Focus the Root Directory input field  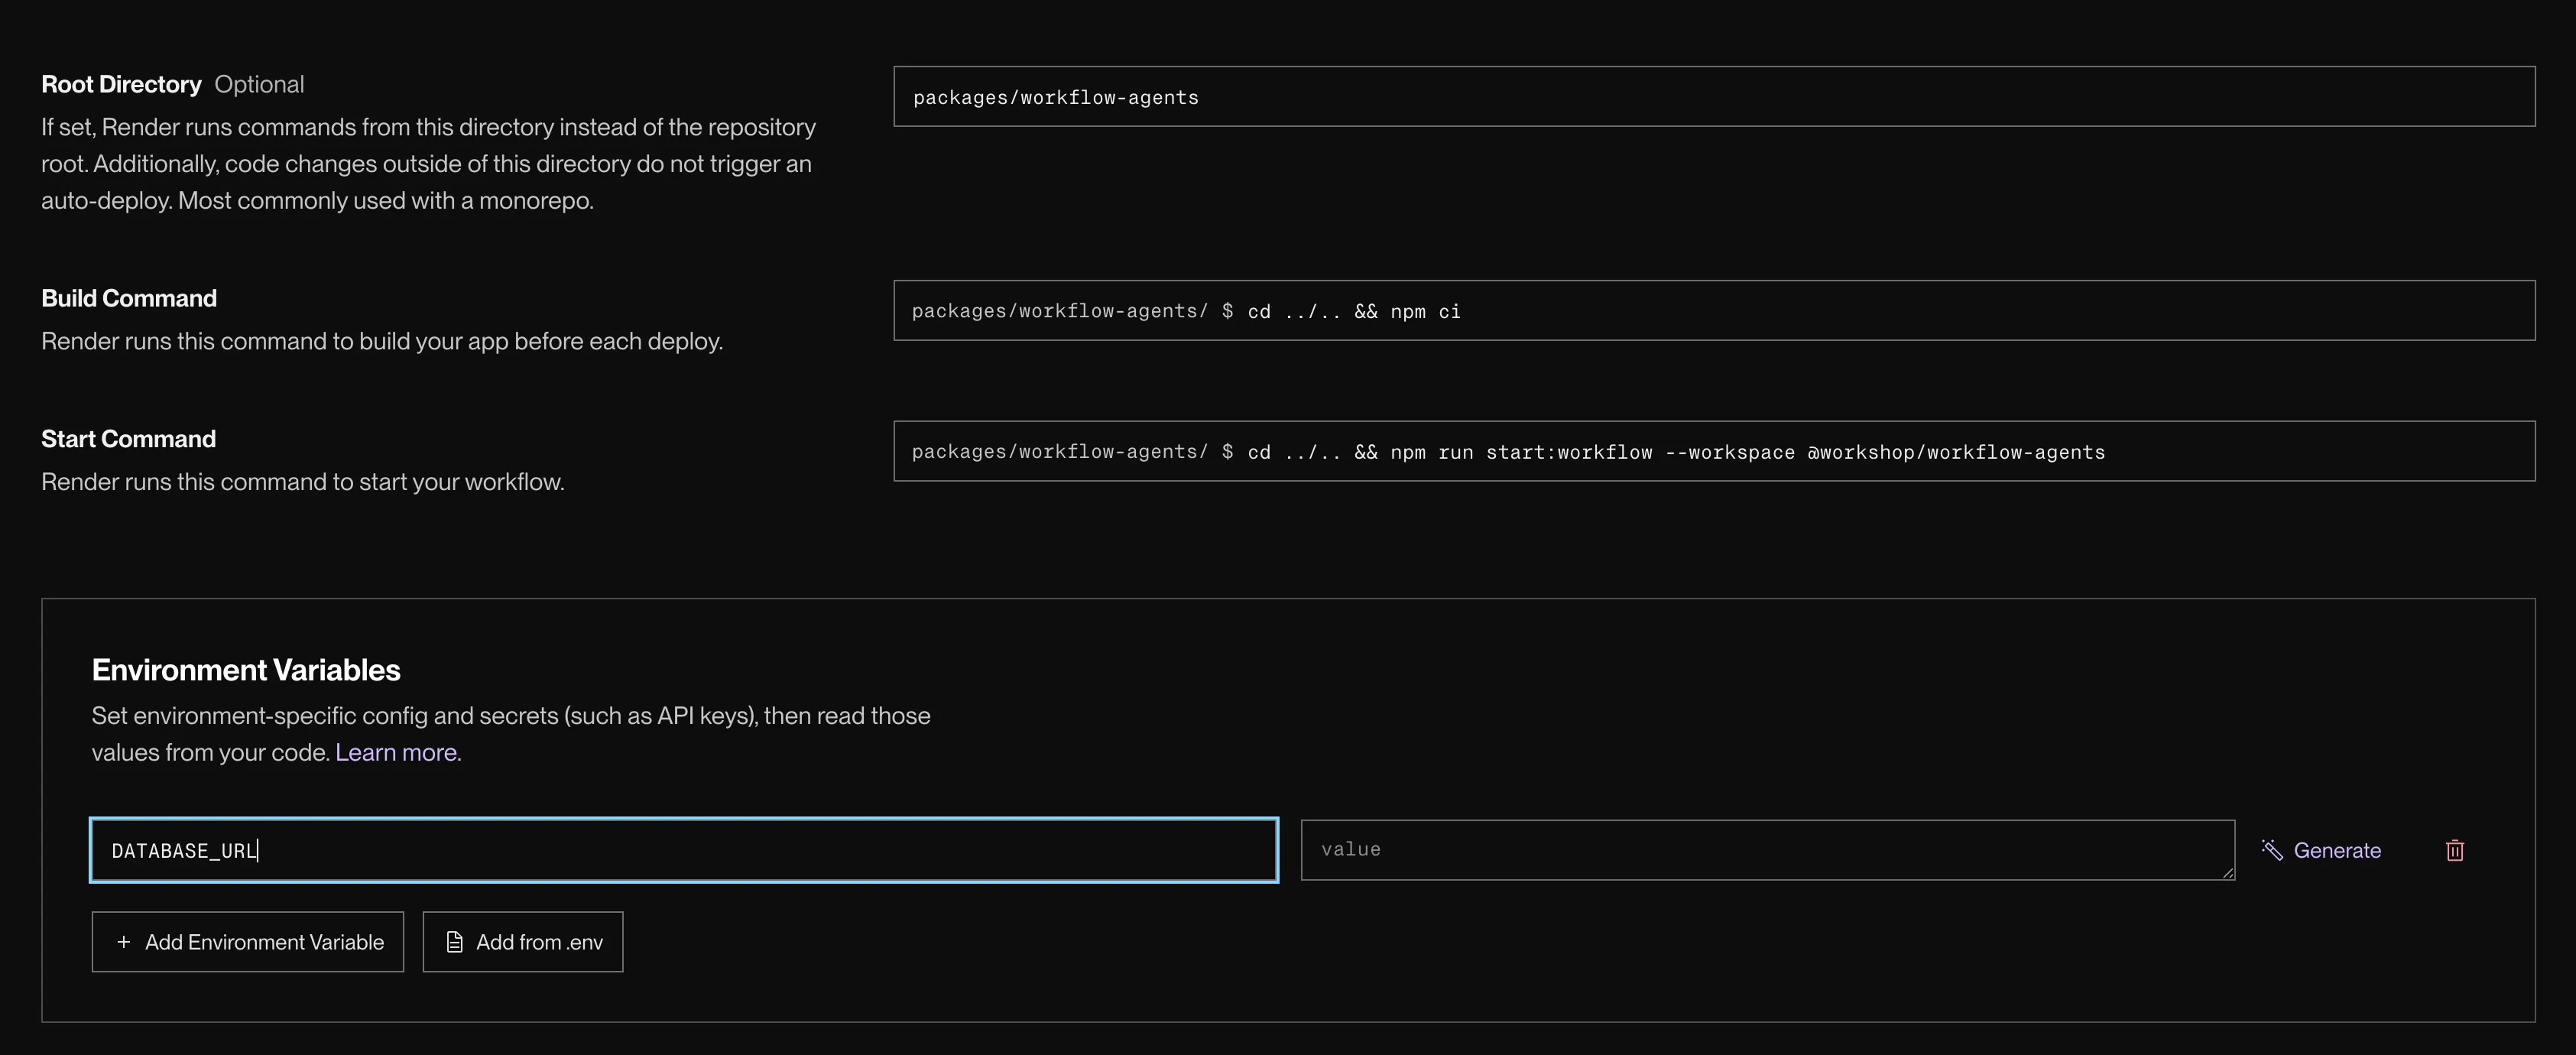point(1714,97)
